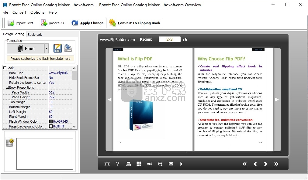The width and height of the screenshot is (308, 180).
Task: Open the Help menu
Action: pyautogui.click(x=53, y=12)
